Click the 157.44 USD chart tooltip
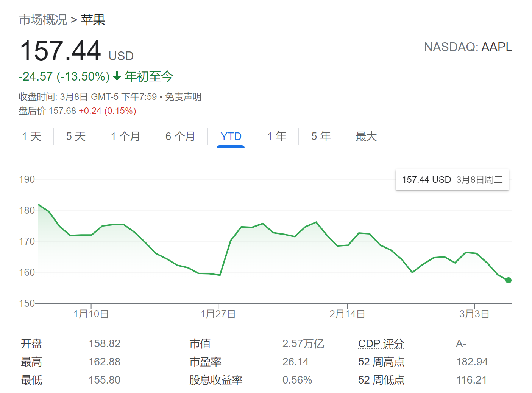The width and height of the screenshot is (532, 393). click(x=452, y=180)
